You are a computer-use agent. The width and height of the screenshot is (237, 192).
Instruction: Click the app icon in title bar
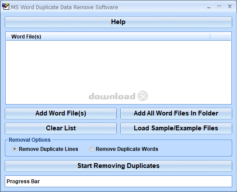6,7
